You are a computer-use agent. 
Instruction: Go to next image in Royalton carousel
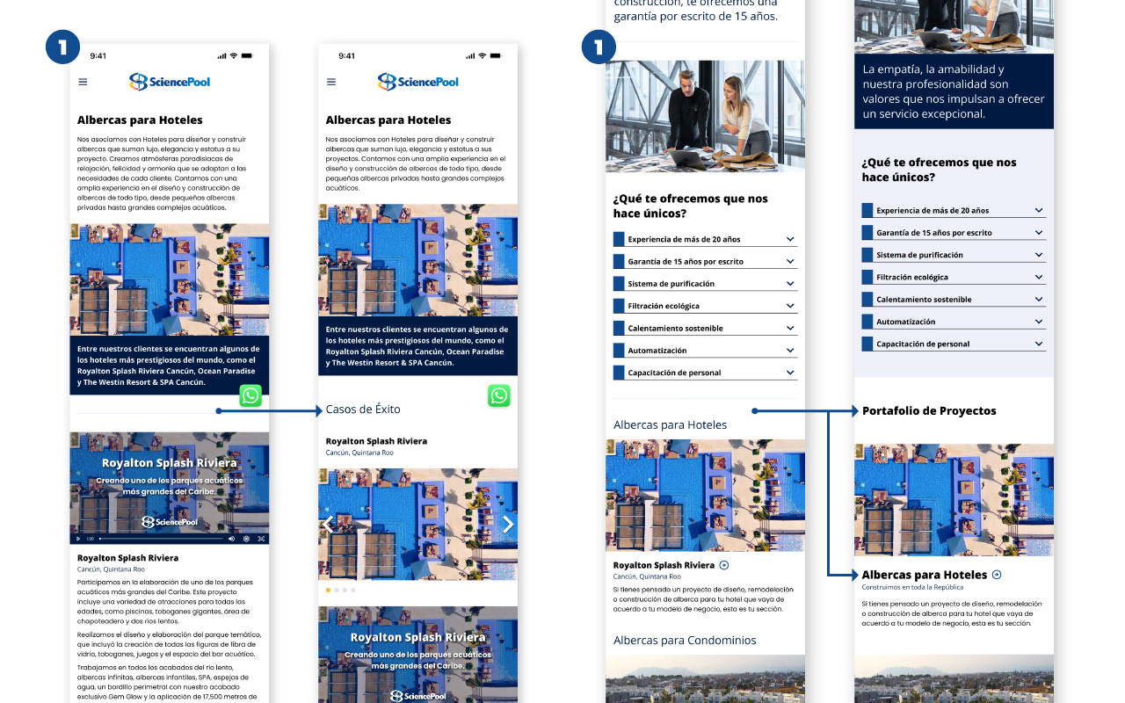click(x=507, y=525)
